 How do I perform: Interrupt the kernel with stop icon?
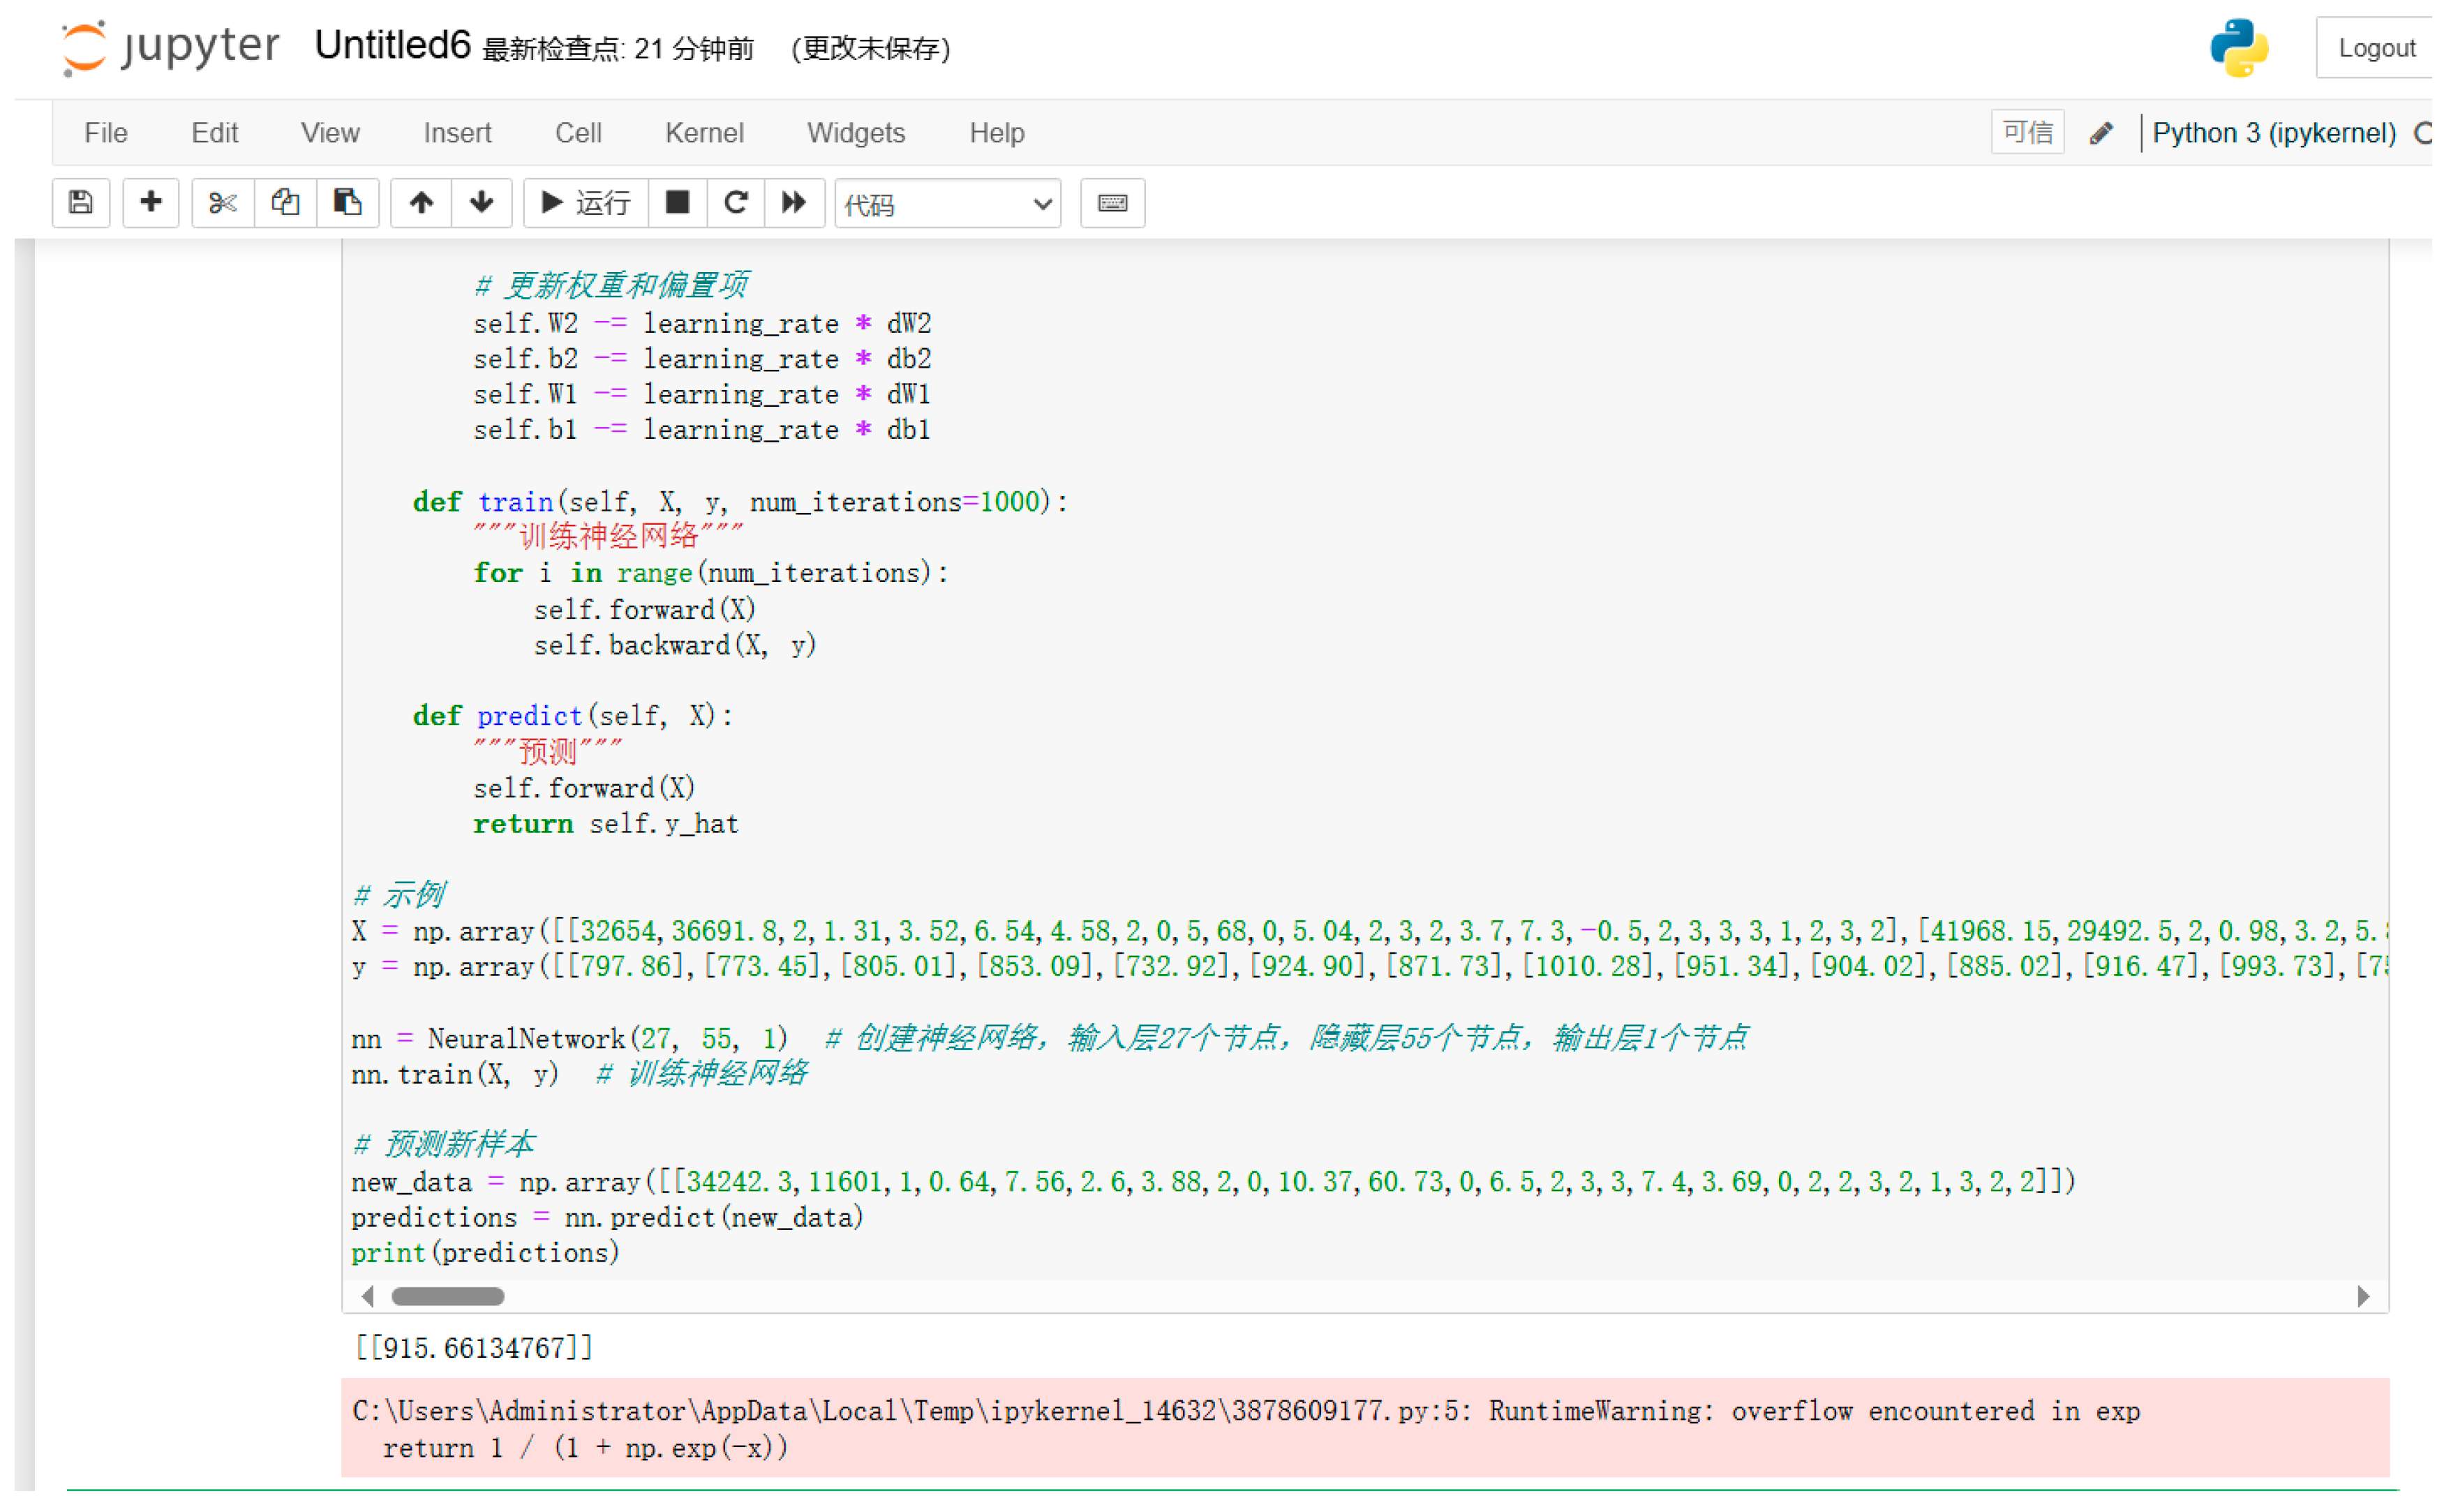pos(677,203)
